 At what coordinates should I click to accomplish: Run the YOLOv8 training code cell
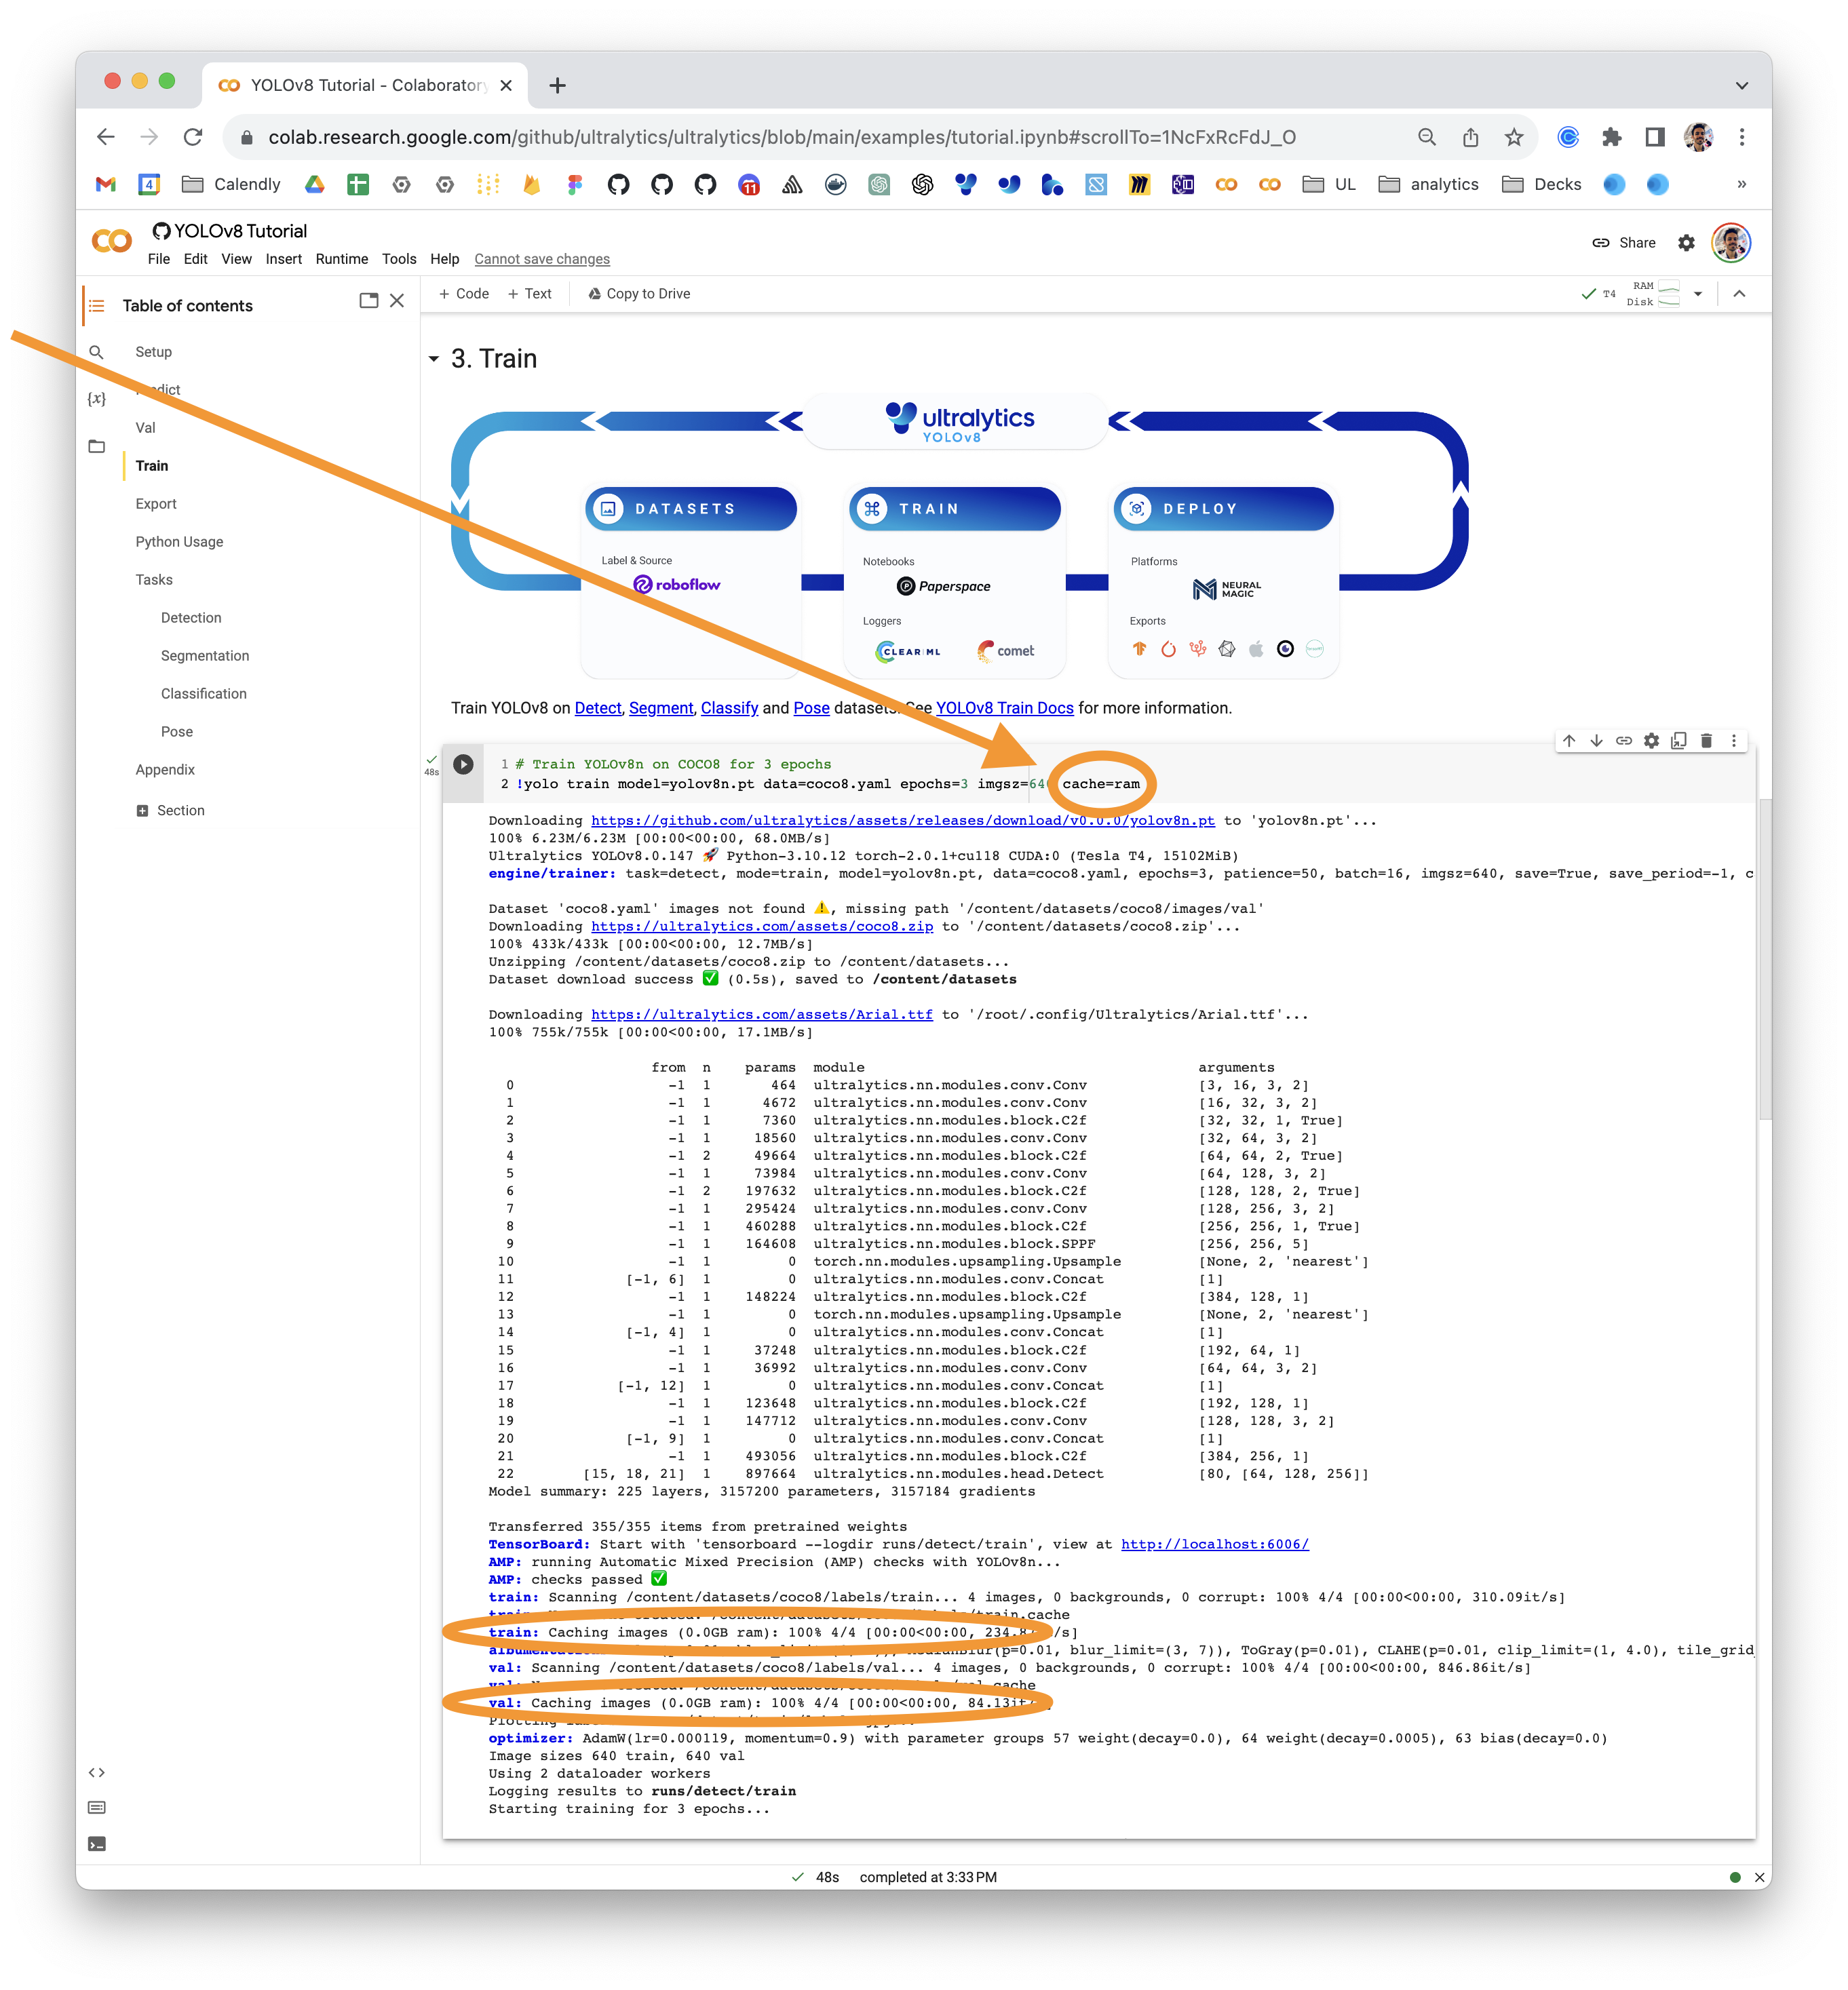[463, 764]
